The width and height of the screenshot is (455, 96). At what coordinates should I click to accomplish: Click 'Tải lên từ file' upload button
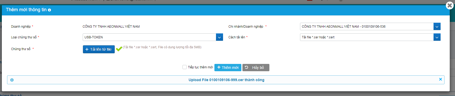pos(99,49)
